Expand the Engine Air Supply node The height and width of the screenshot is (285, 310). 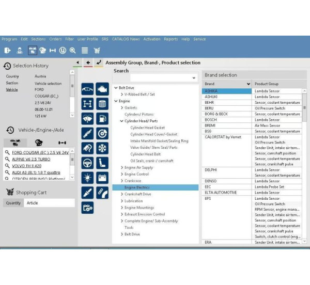pyautogui.click(x=122, y=168)
